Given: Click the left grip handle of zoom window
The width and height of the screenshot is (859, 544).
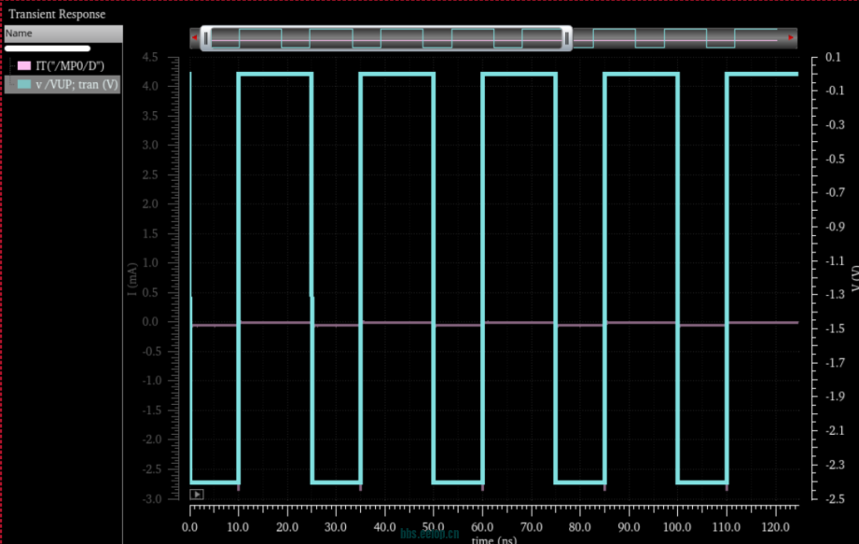Looking at the screenshot, I should [207, 37].
